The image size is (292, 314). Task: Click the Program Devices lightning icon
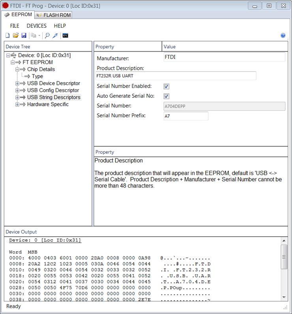click(x=55, y=36)
